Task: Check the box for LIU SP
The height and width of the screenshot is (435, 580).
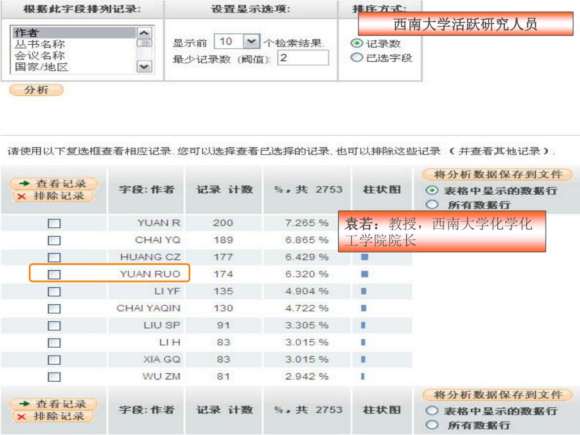Action: tap(54, 326)
